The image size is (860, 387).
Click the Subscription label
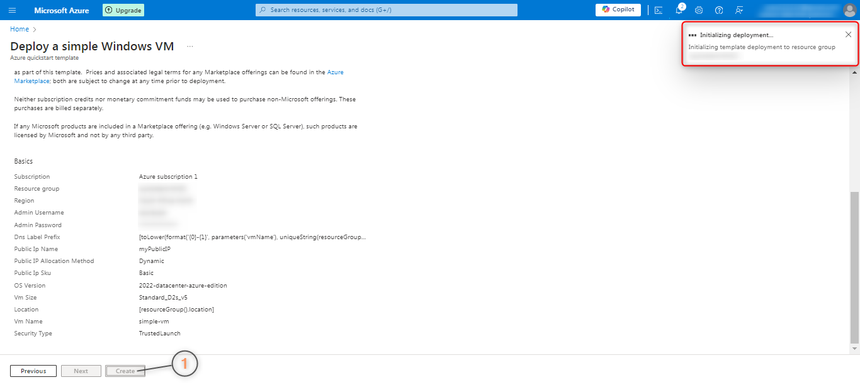coord(32,177)
